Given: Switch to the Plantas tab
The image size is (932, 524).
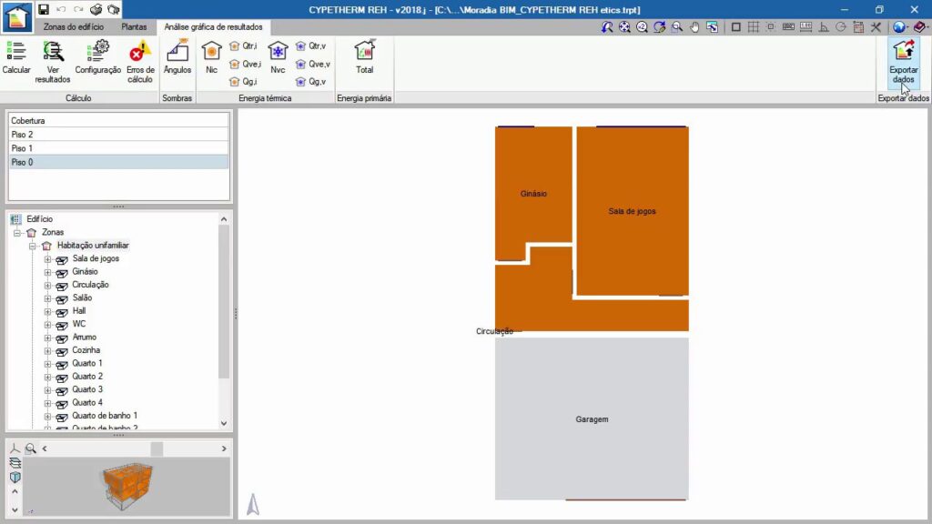Looking at the screenshot, I should click(x=134, y=27).
